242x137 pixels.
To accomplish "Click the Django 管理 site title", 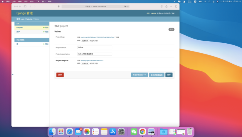I will (x=25, y=13).
